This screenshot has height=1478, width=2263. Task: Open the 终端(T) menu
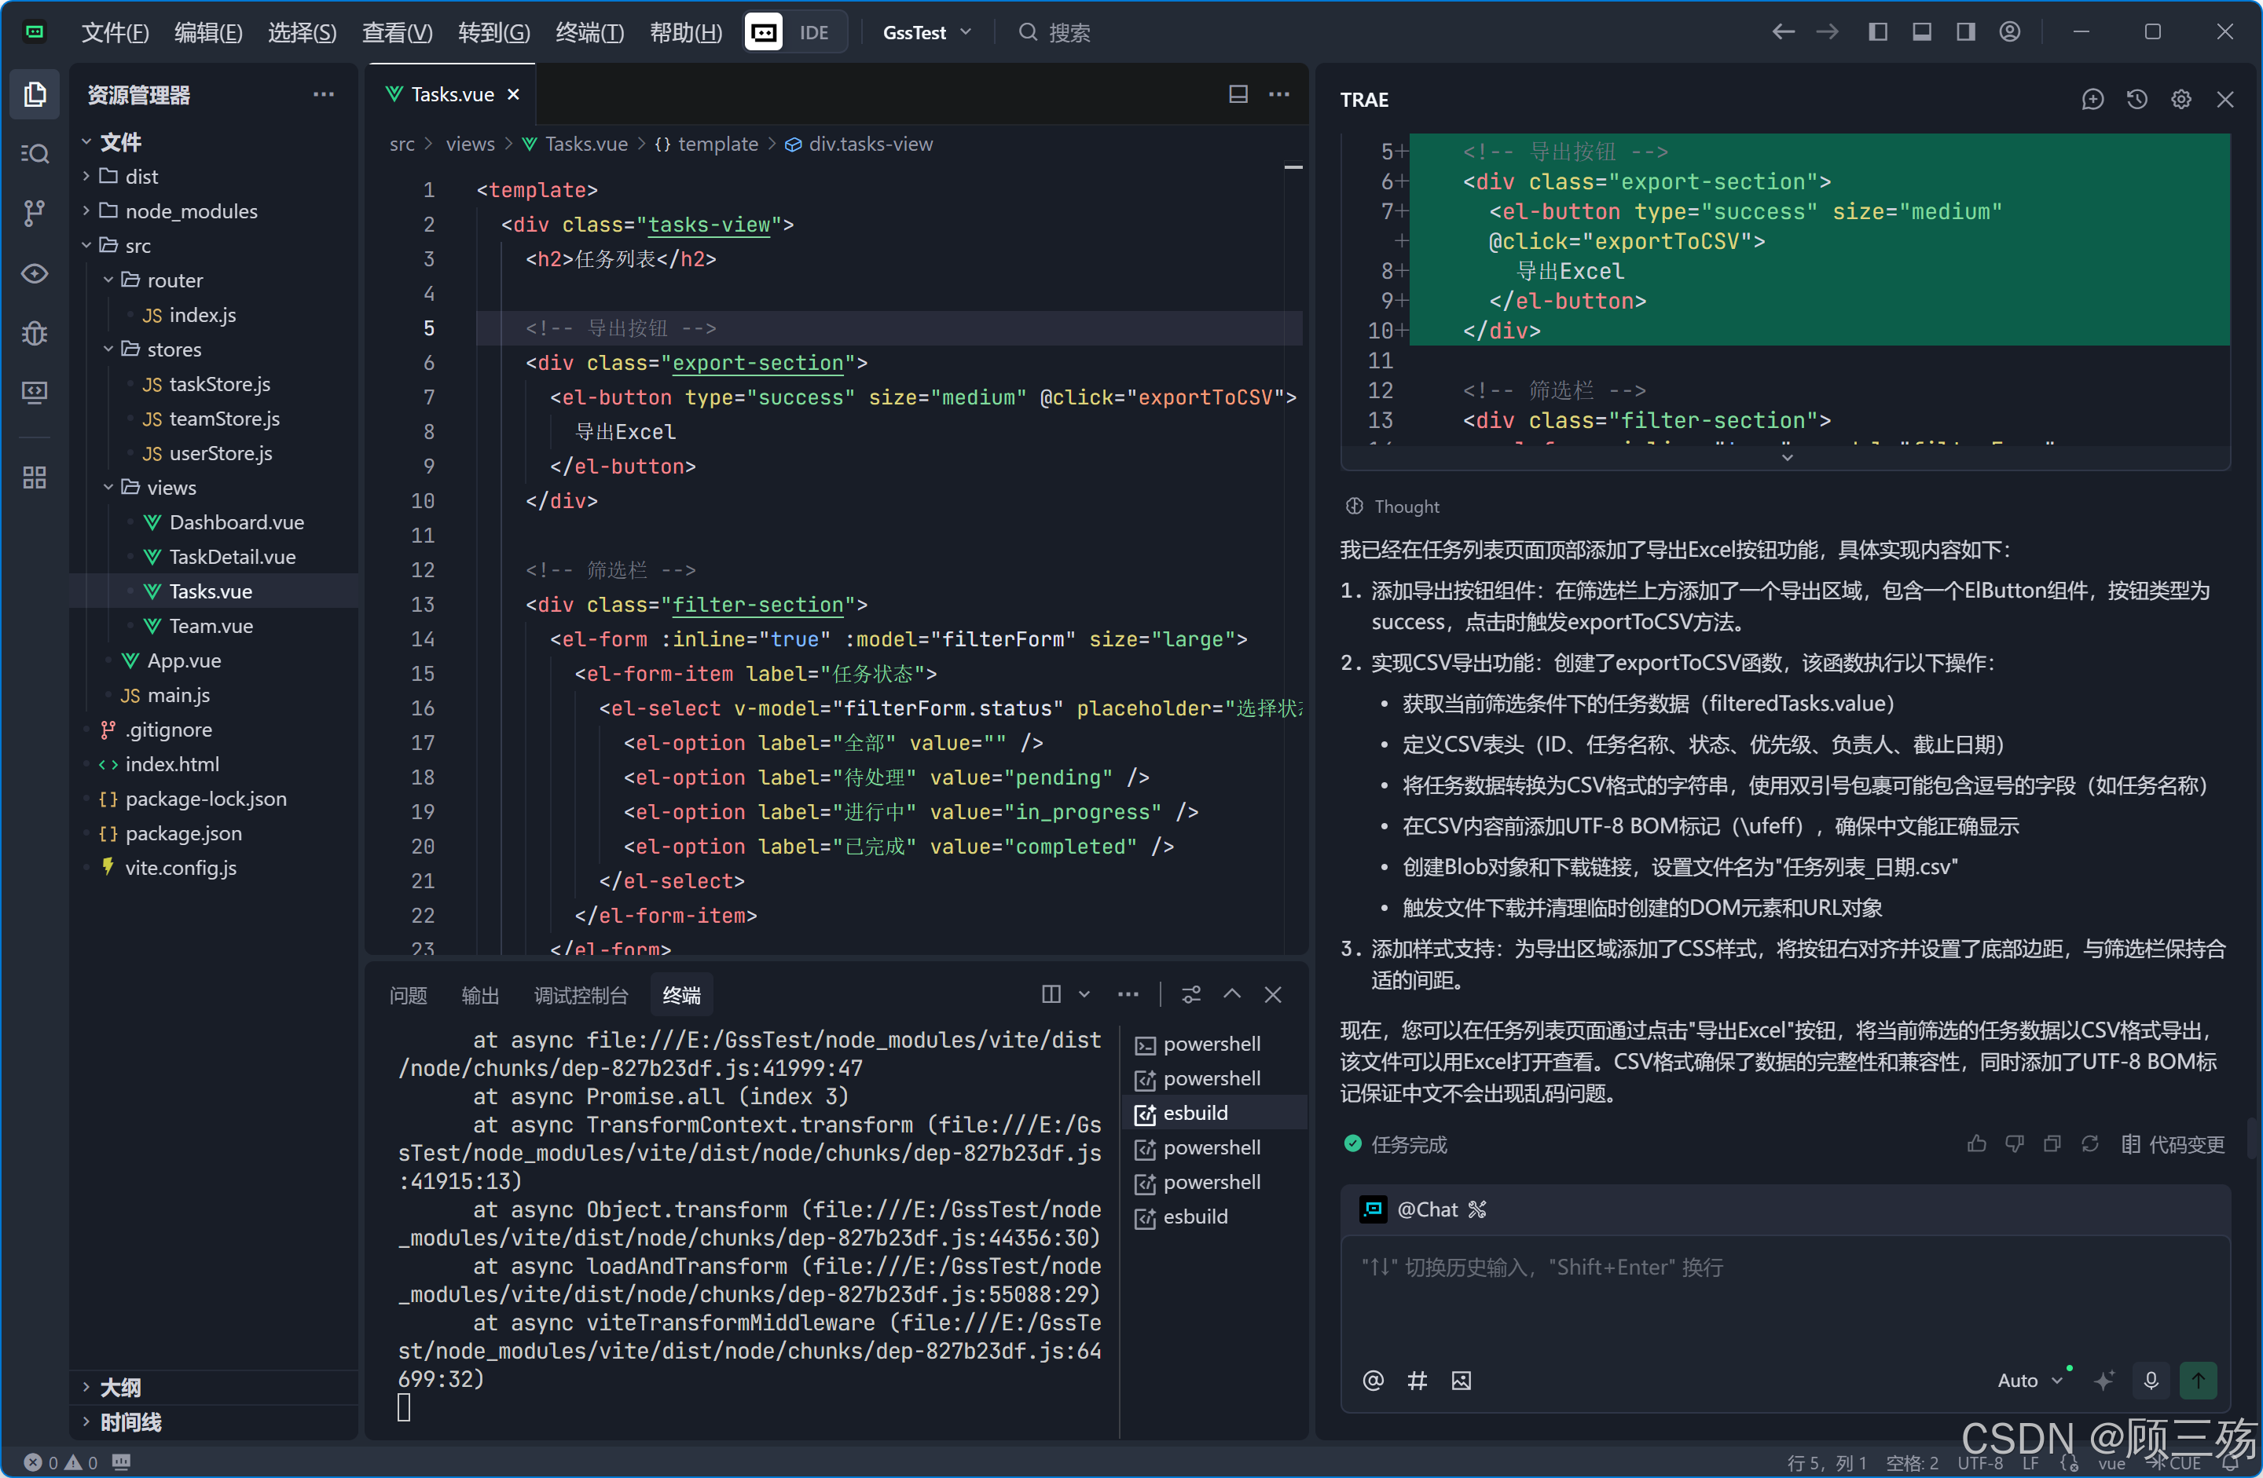coord(589,32)
